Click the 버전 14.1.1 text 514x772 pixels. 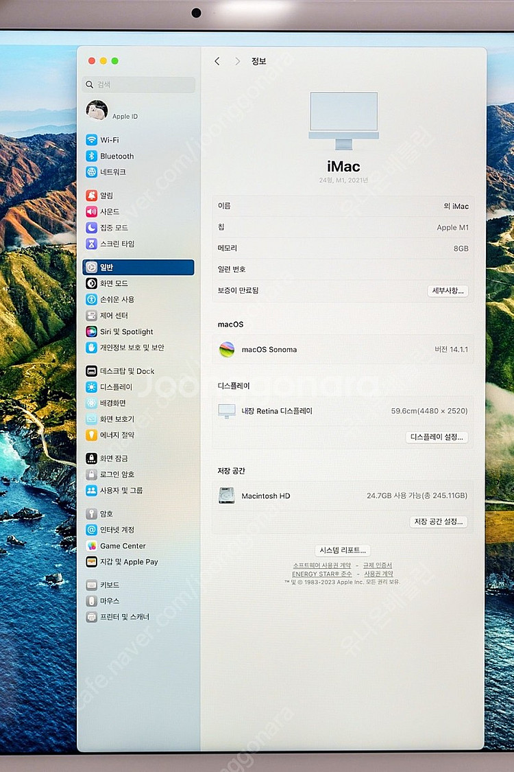(x=451, y=349)
